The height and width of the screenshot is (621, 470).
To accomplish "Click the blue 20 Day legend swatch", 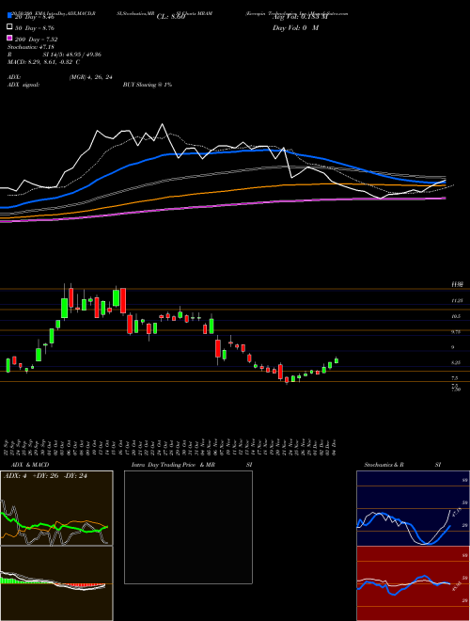I will [9, 16].
